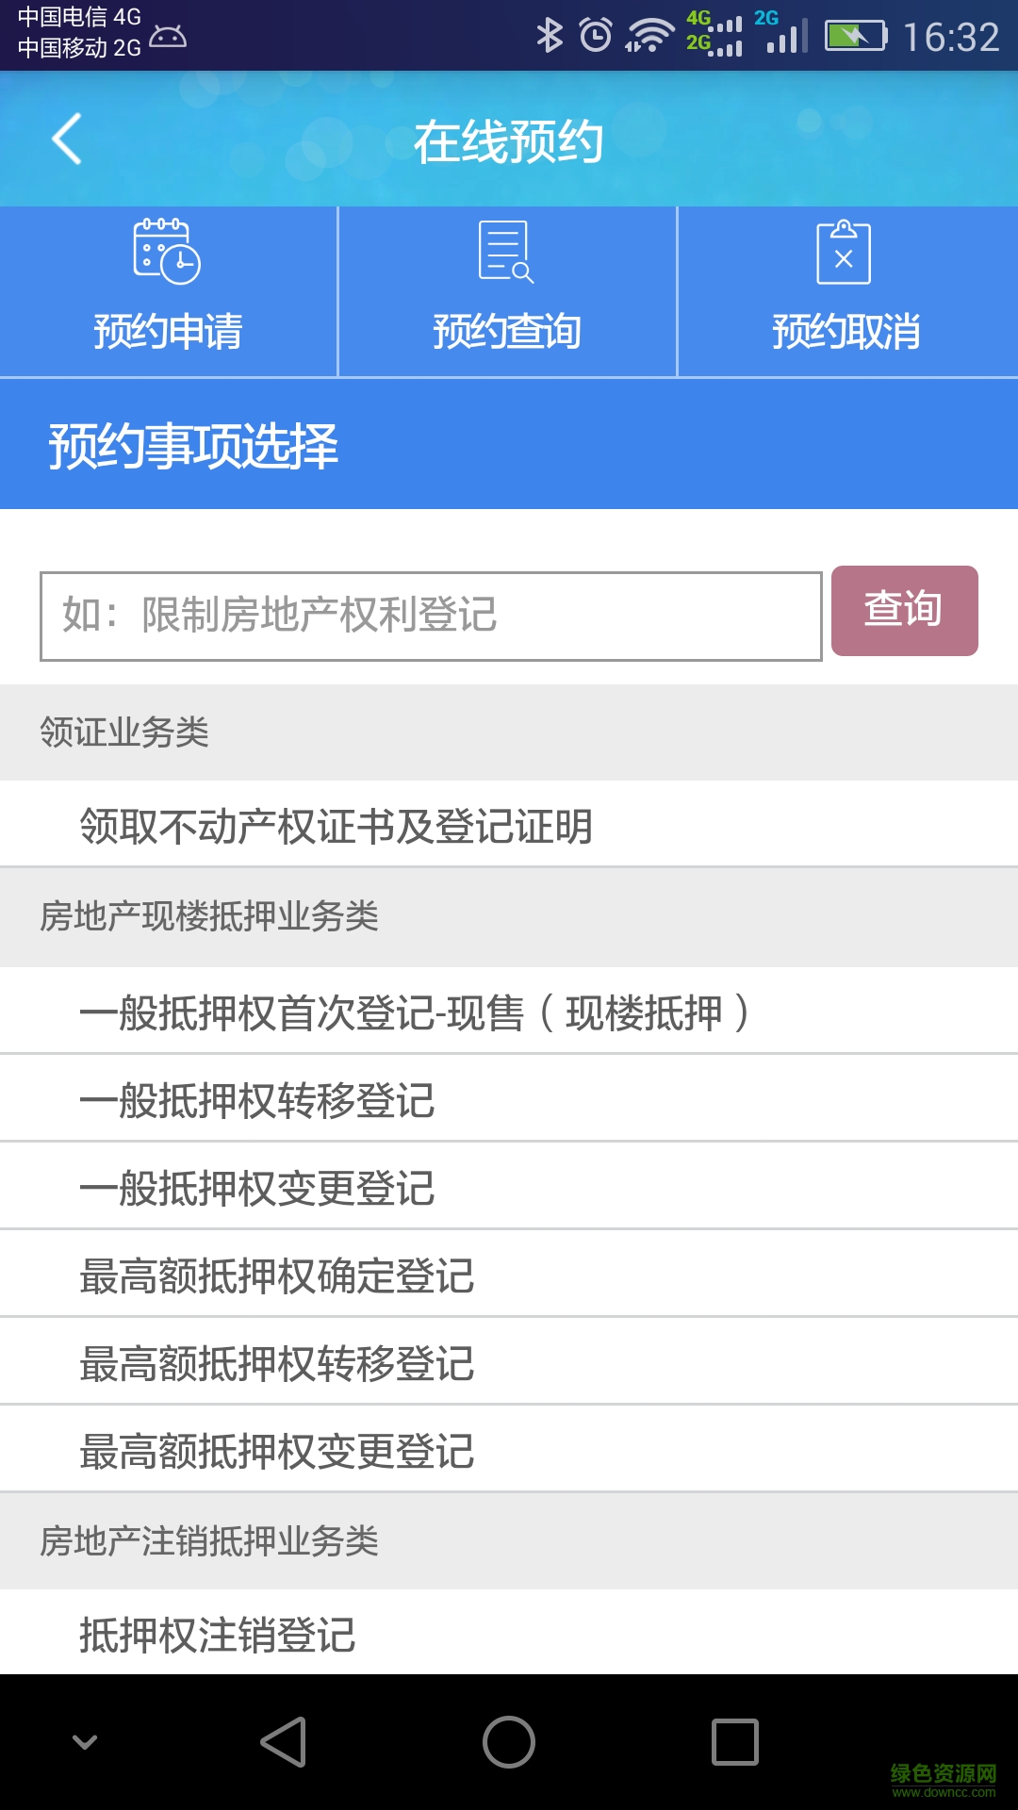1018x1810 pixels.
Task: Select 一般抵押权转移登记 option
Action: point(257,1100)
